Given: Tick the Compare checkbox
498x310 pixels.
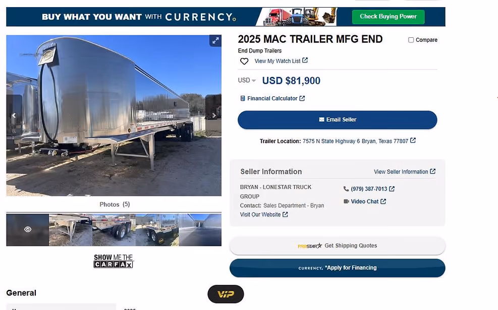Looking at the screenshot, I should coord(411,40).
